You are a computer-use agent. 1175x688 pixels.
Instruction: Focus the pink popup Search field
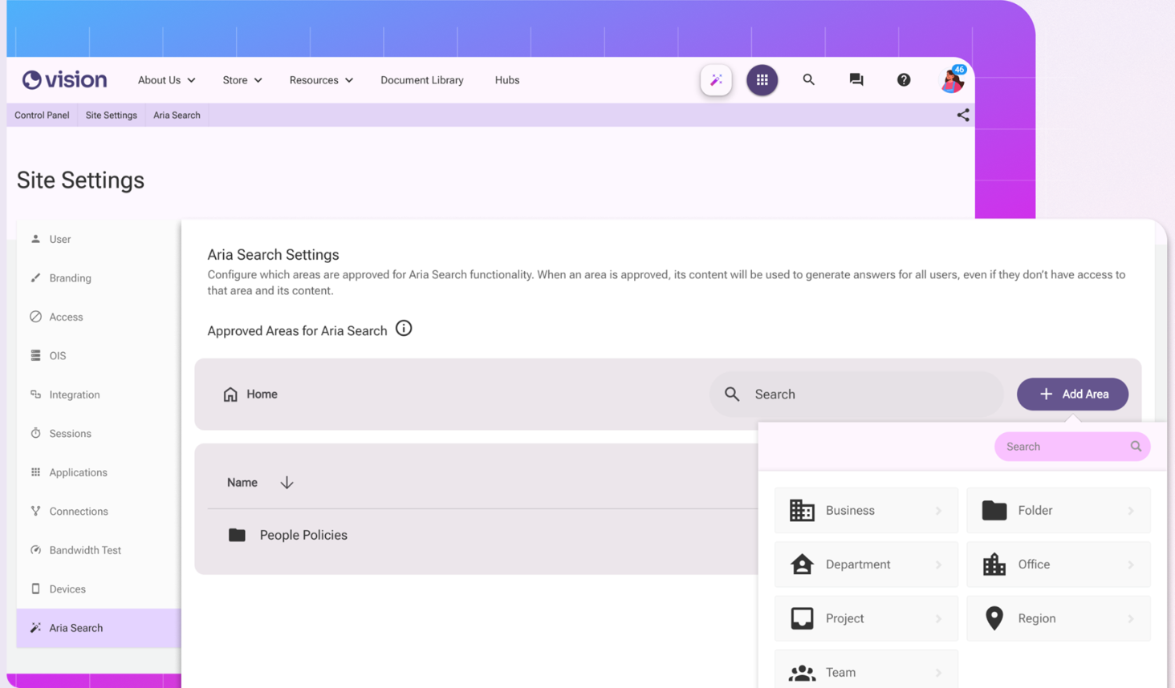[1072, 447]
